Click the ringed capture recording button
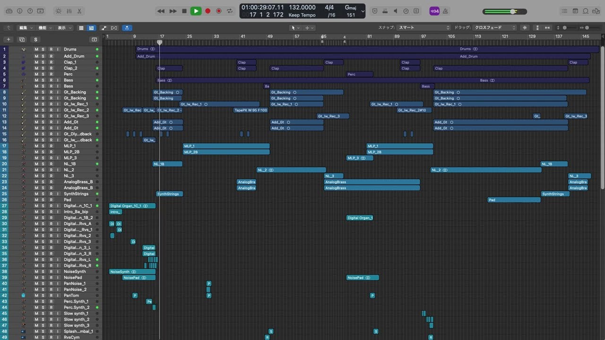This screenshot has height=340, width=605. (x=219, y=11)
